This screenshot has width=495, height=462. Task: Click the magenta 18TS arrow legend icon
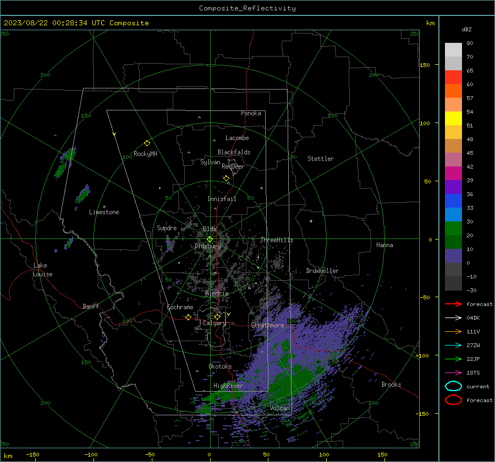[453, 373]
